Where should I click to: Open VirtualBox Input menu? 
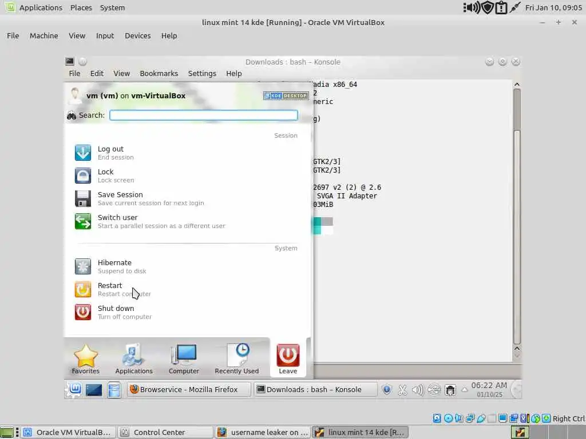click(x=105, y=36)
